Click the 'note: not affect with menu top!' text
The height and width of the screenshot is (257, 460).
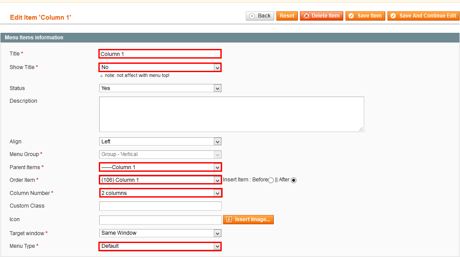pyautogui.click(x=137, y=76)
